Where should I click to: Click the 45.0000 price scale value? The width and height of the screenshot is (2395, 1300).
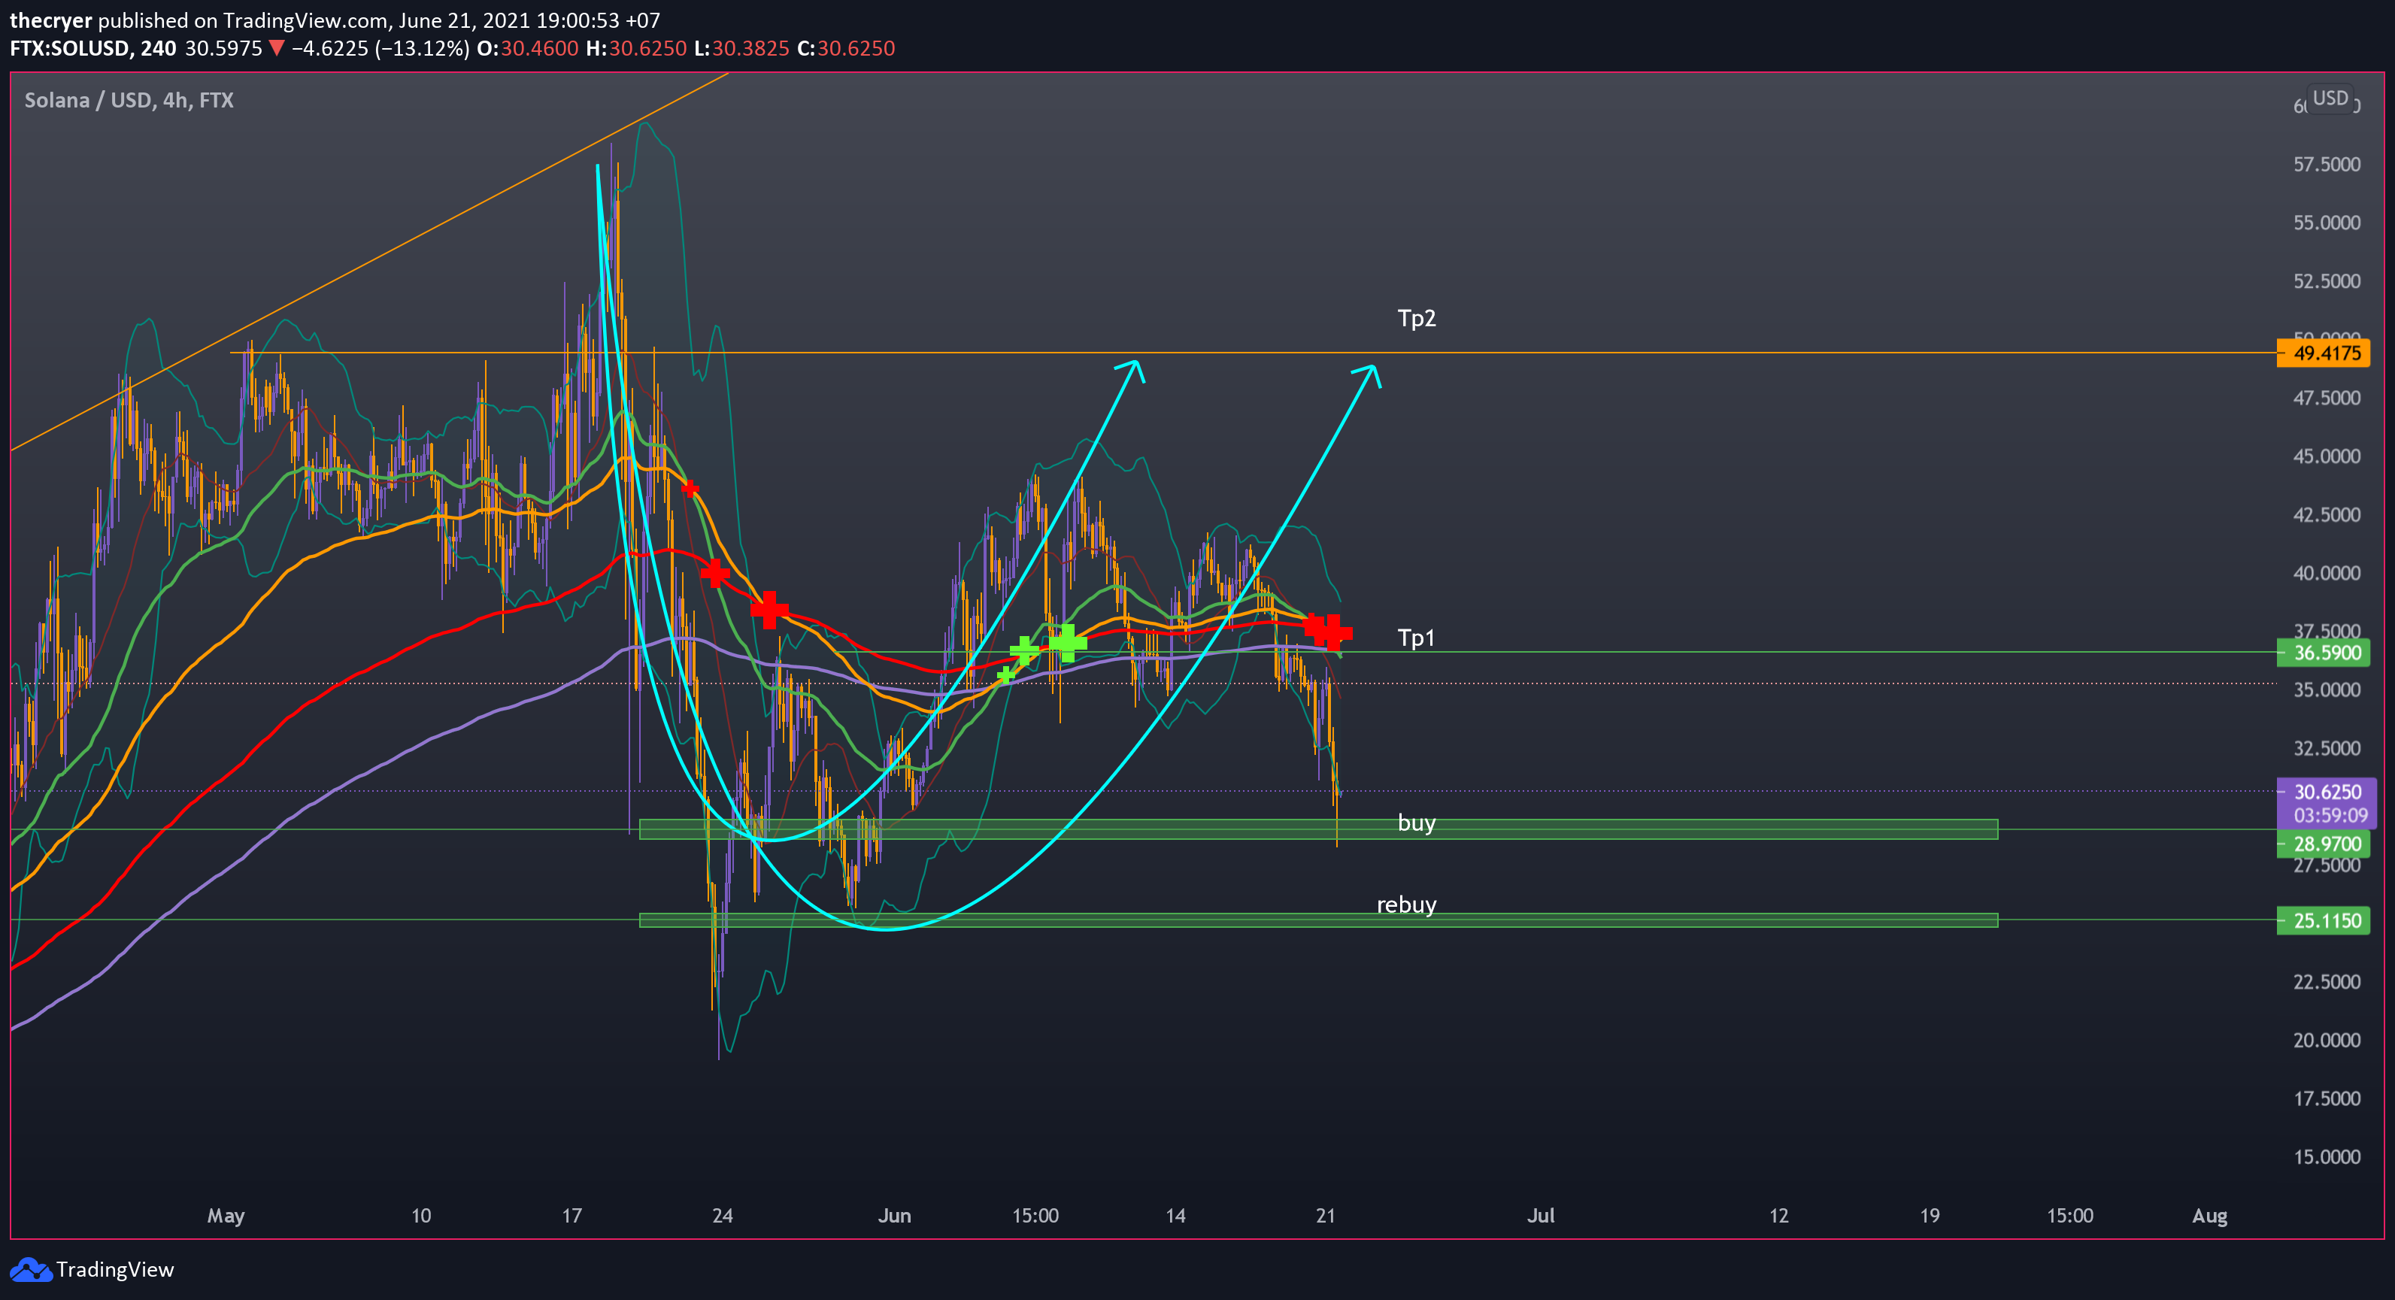(2327, 456)
